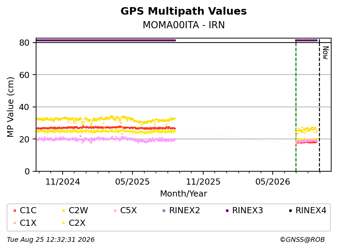Click the C2W yellow legend marker
338x250 pixels.
pos(63,210)
